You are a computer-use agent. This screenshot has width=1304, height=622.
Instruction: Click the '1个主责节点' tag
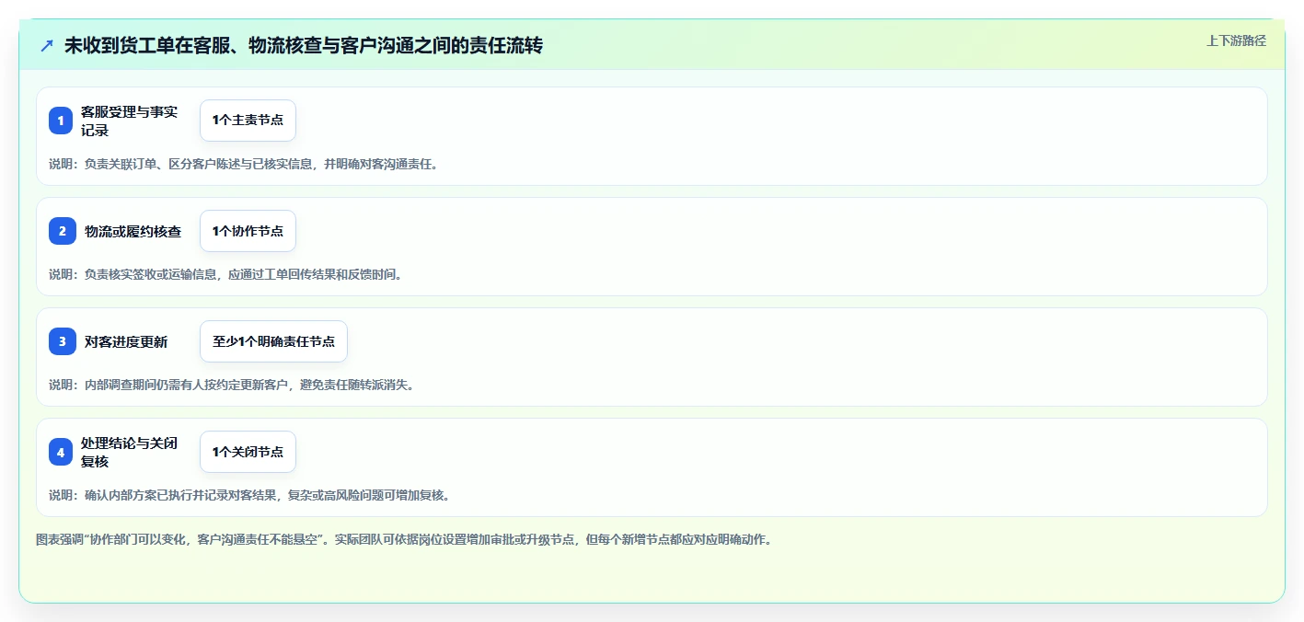click(x=248, y=121)
